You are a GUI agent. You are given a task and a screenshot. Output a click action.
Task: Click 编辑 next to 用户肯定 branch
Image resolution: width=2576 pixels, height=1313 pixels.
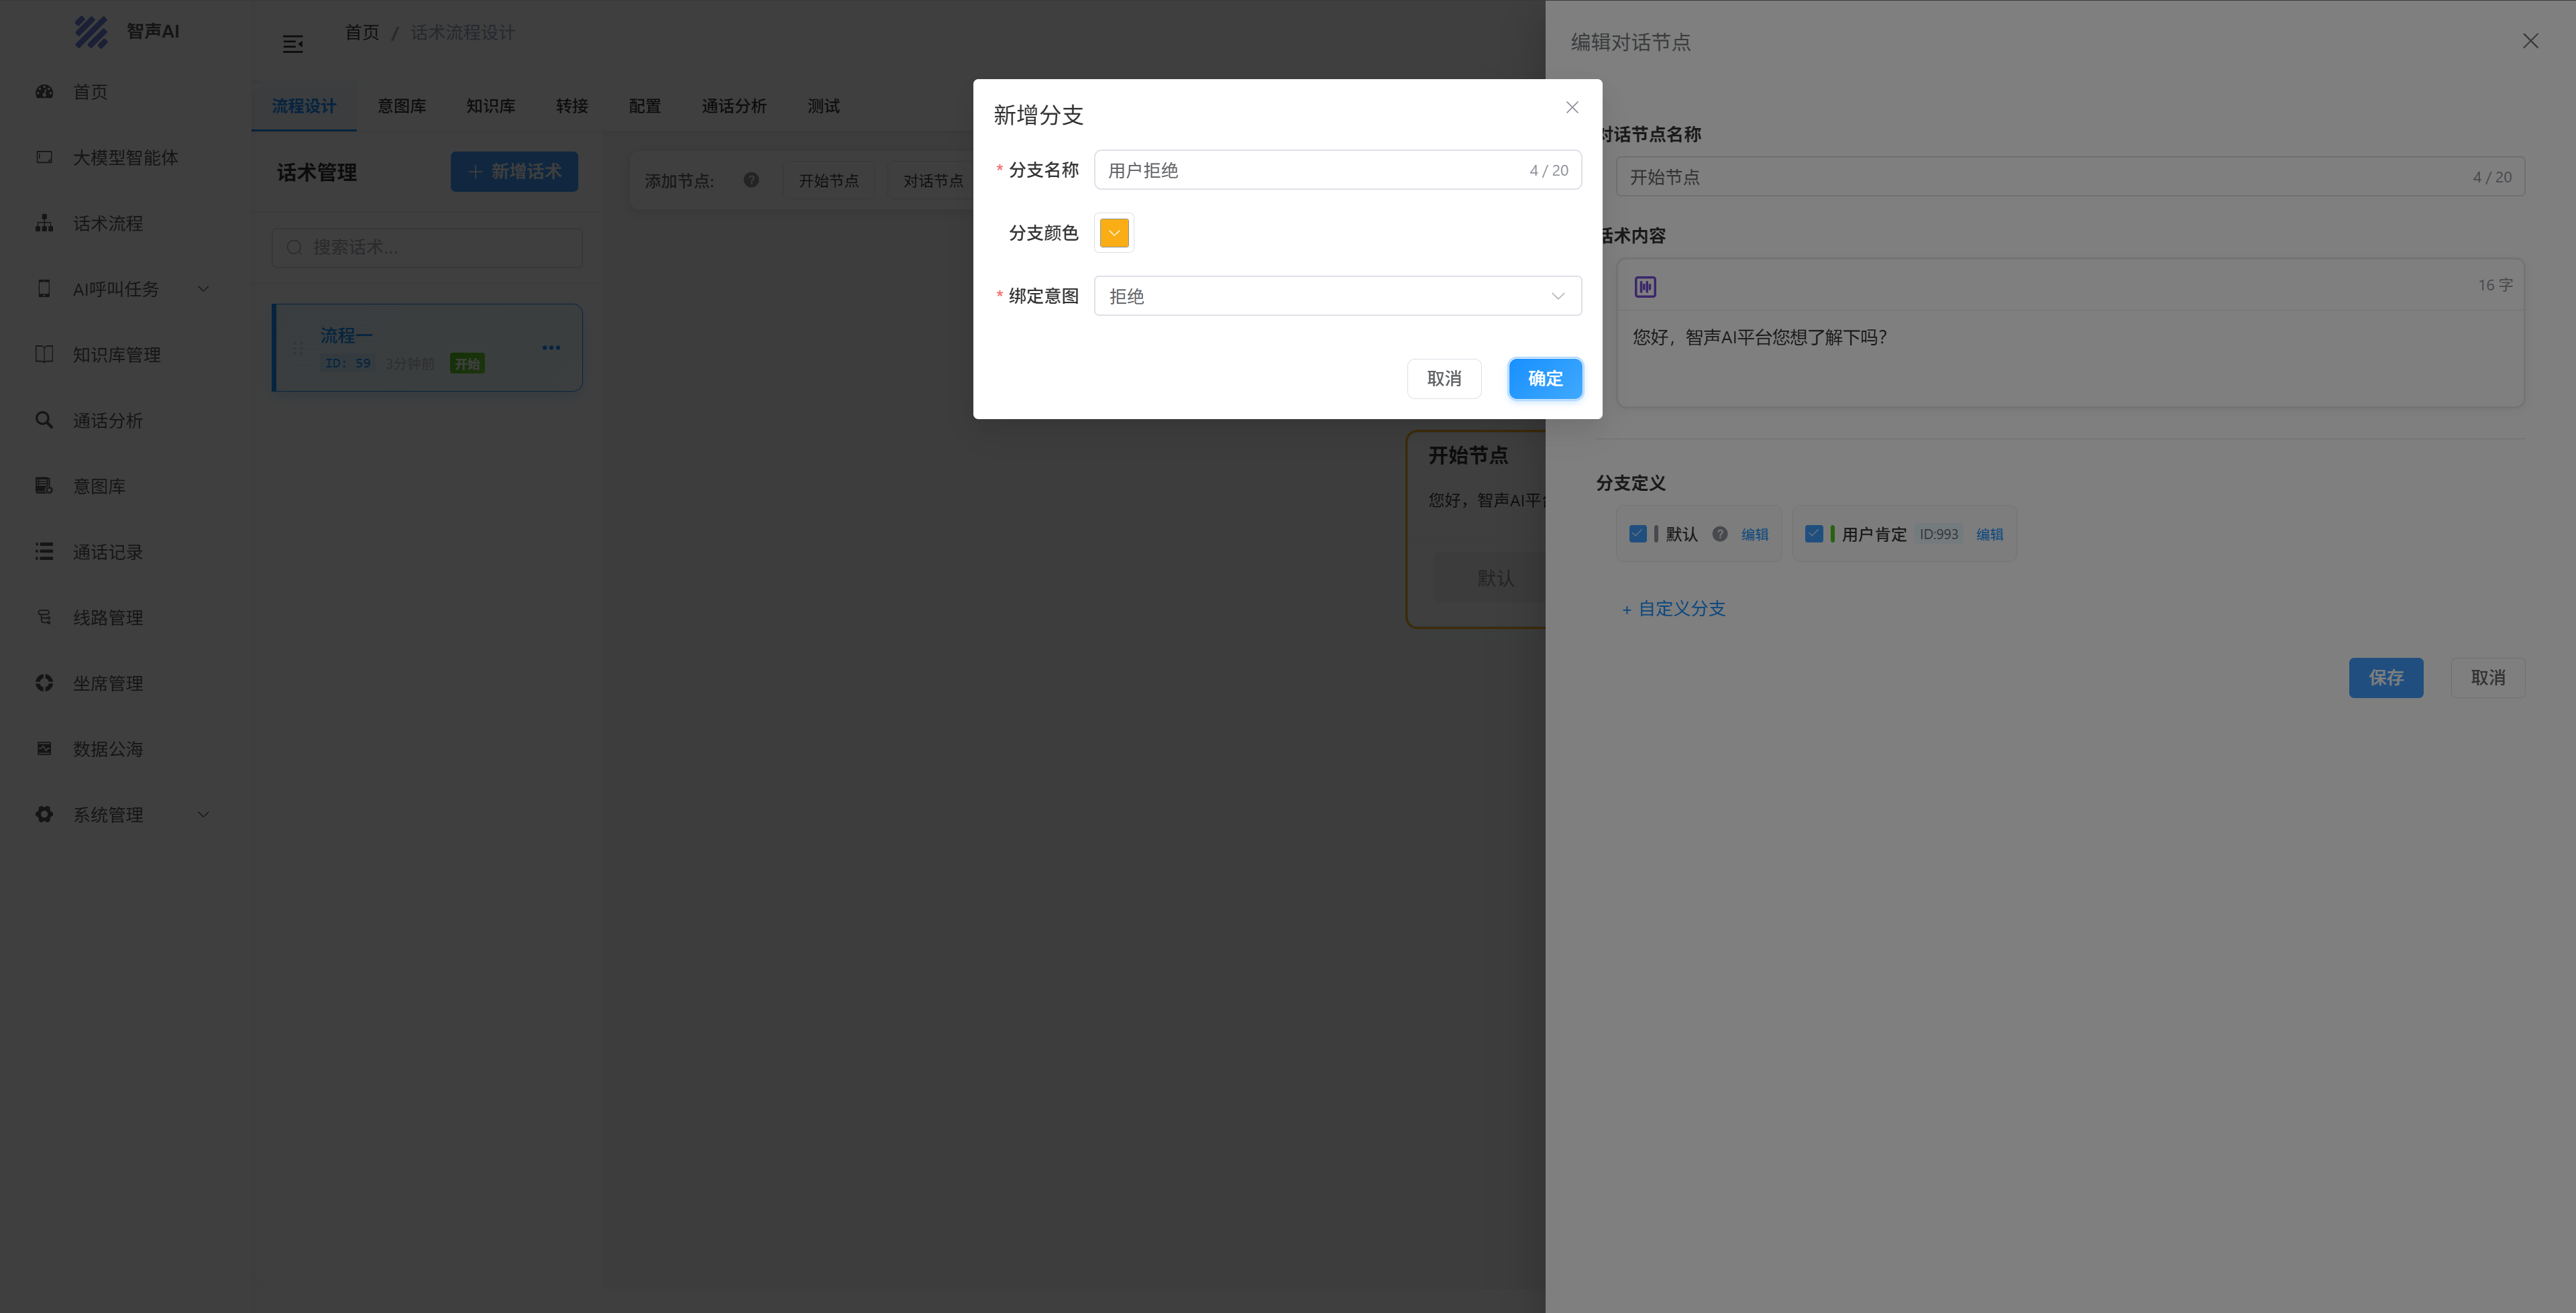[1990, 534]
